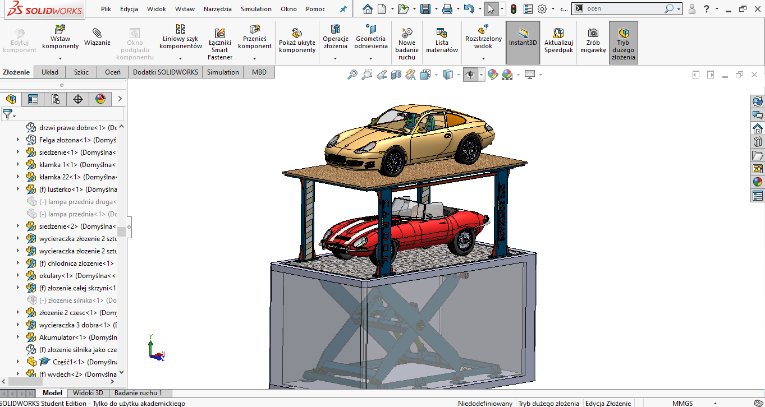Open the Narzędzia menu
The height and width of the screenshot is (407, 765).
[218, 9]
